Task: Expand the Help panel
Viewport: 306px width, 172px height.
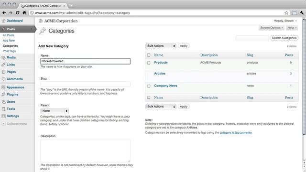Action: click(x=292, y=28)
